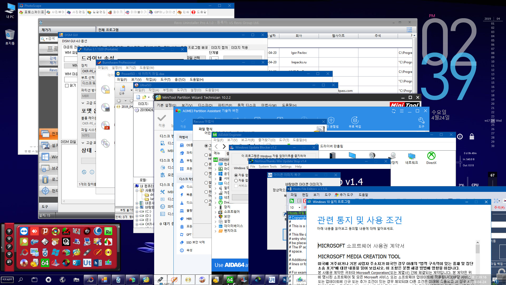Click the launcher question mark help button

point(9,231)
